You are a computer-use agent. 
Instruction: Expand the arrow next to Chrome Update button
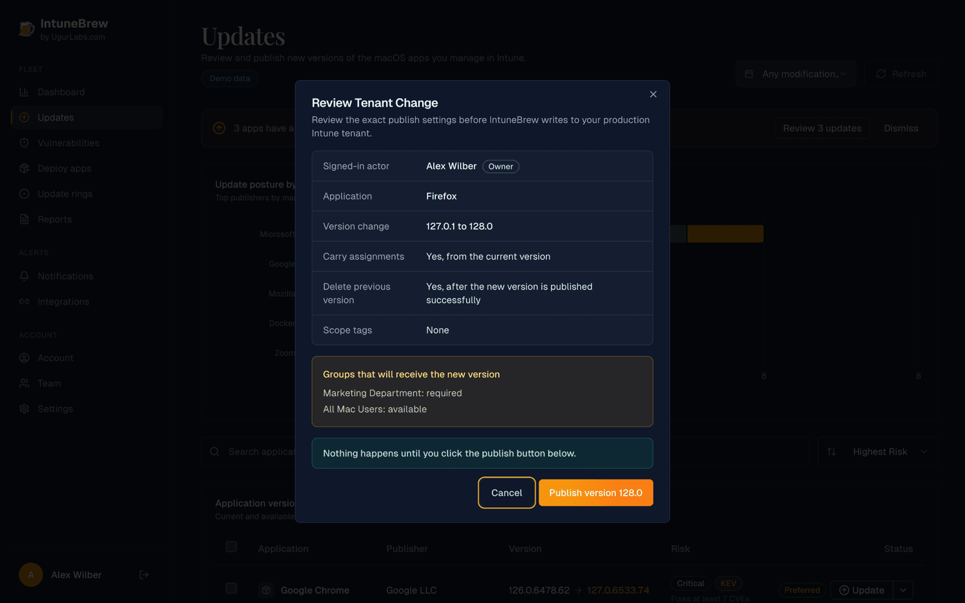(x=903, y=590)
